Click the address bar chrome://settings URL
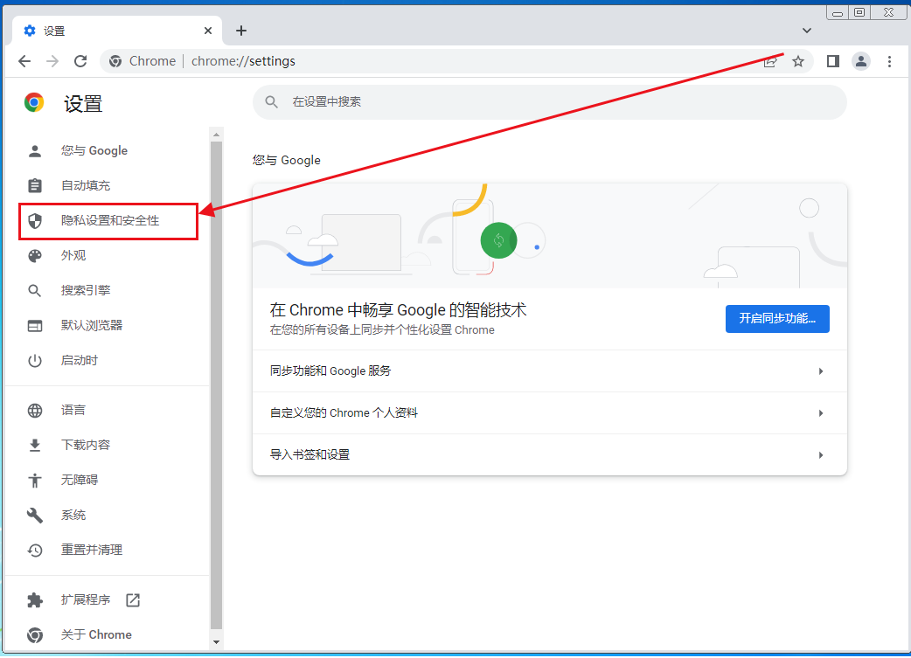 pyautogui.click(x=243, y=61)
